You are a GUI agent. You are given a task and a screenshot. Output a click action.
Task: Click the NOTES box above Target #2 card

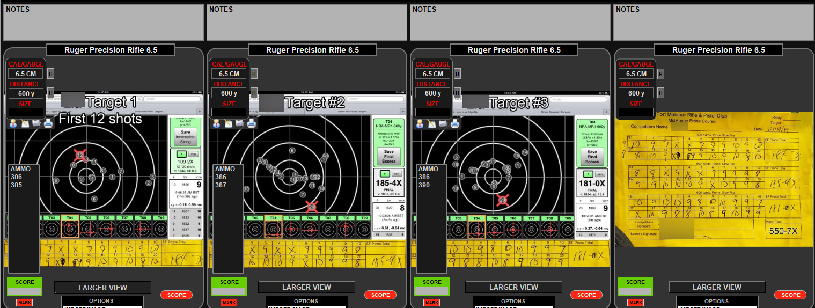(x=307, y=23)
